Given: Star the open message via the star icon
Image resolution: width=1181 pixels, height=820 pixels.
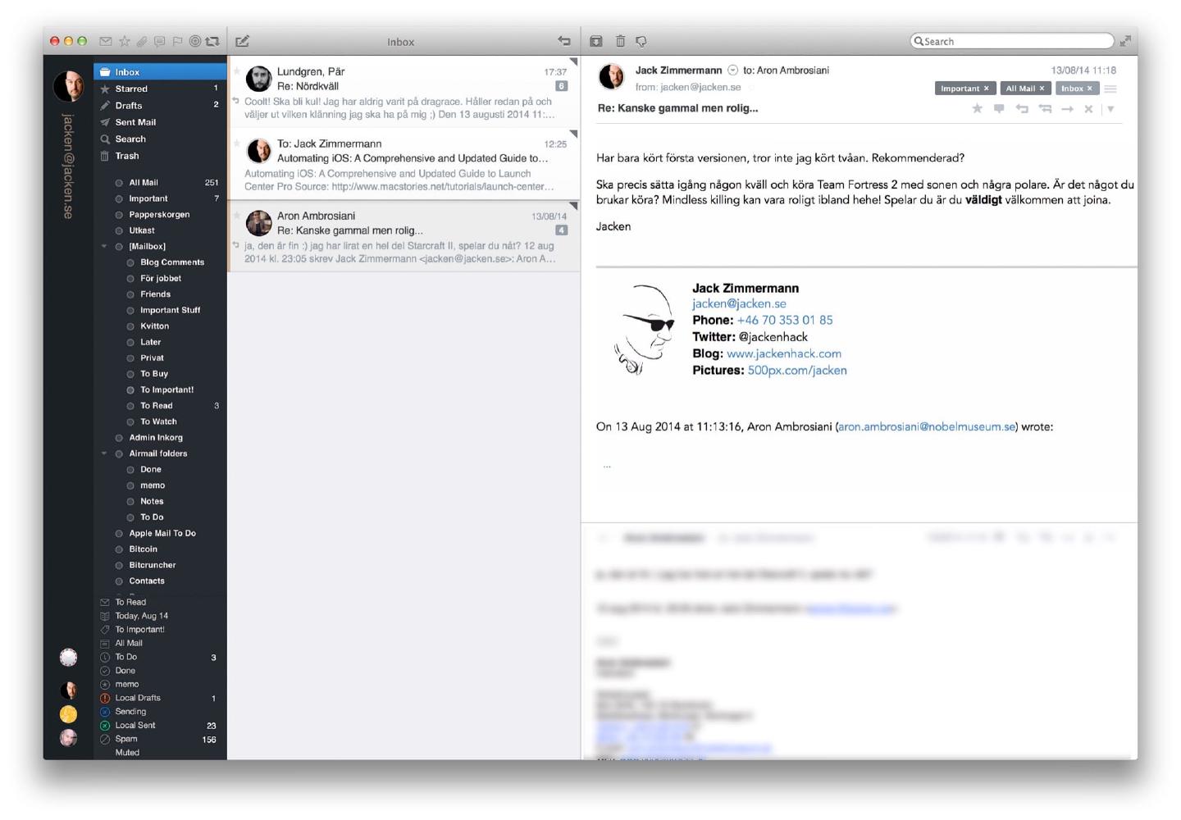Looking at the screenshot, I should pyautogui.click(x=977, y=108).
